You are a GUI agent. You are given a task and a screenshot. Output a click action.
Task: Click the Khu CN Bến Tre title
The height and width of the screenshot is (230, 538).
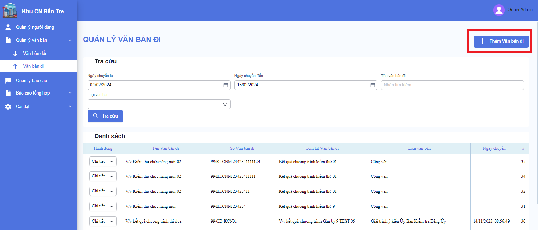[43, 11]
